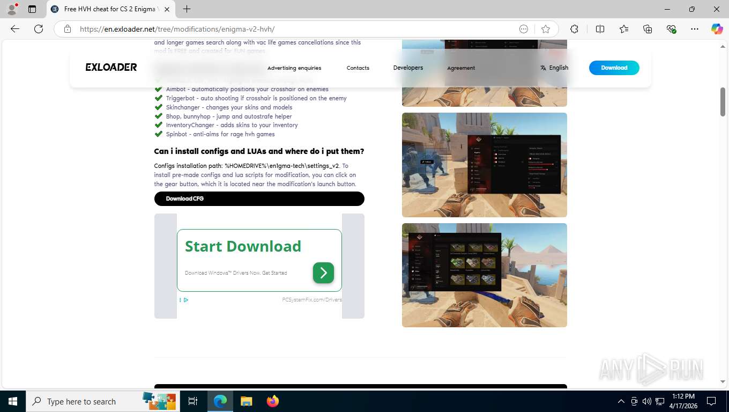
Task: Open the English language selector
Action: [x=554, y=68]
